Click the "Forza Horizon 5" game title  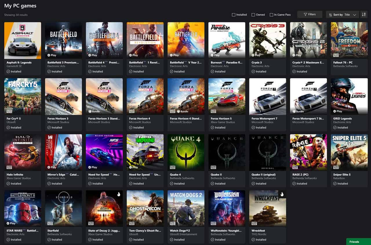221,118
